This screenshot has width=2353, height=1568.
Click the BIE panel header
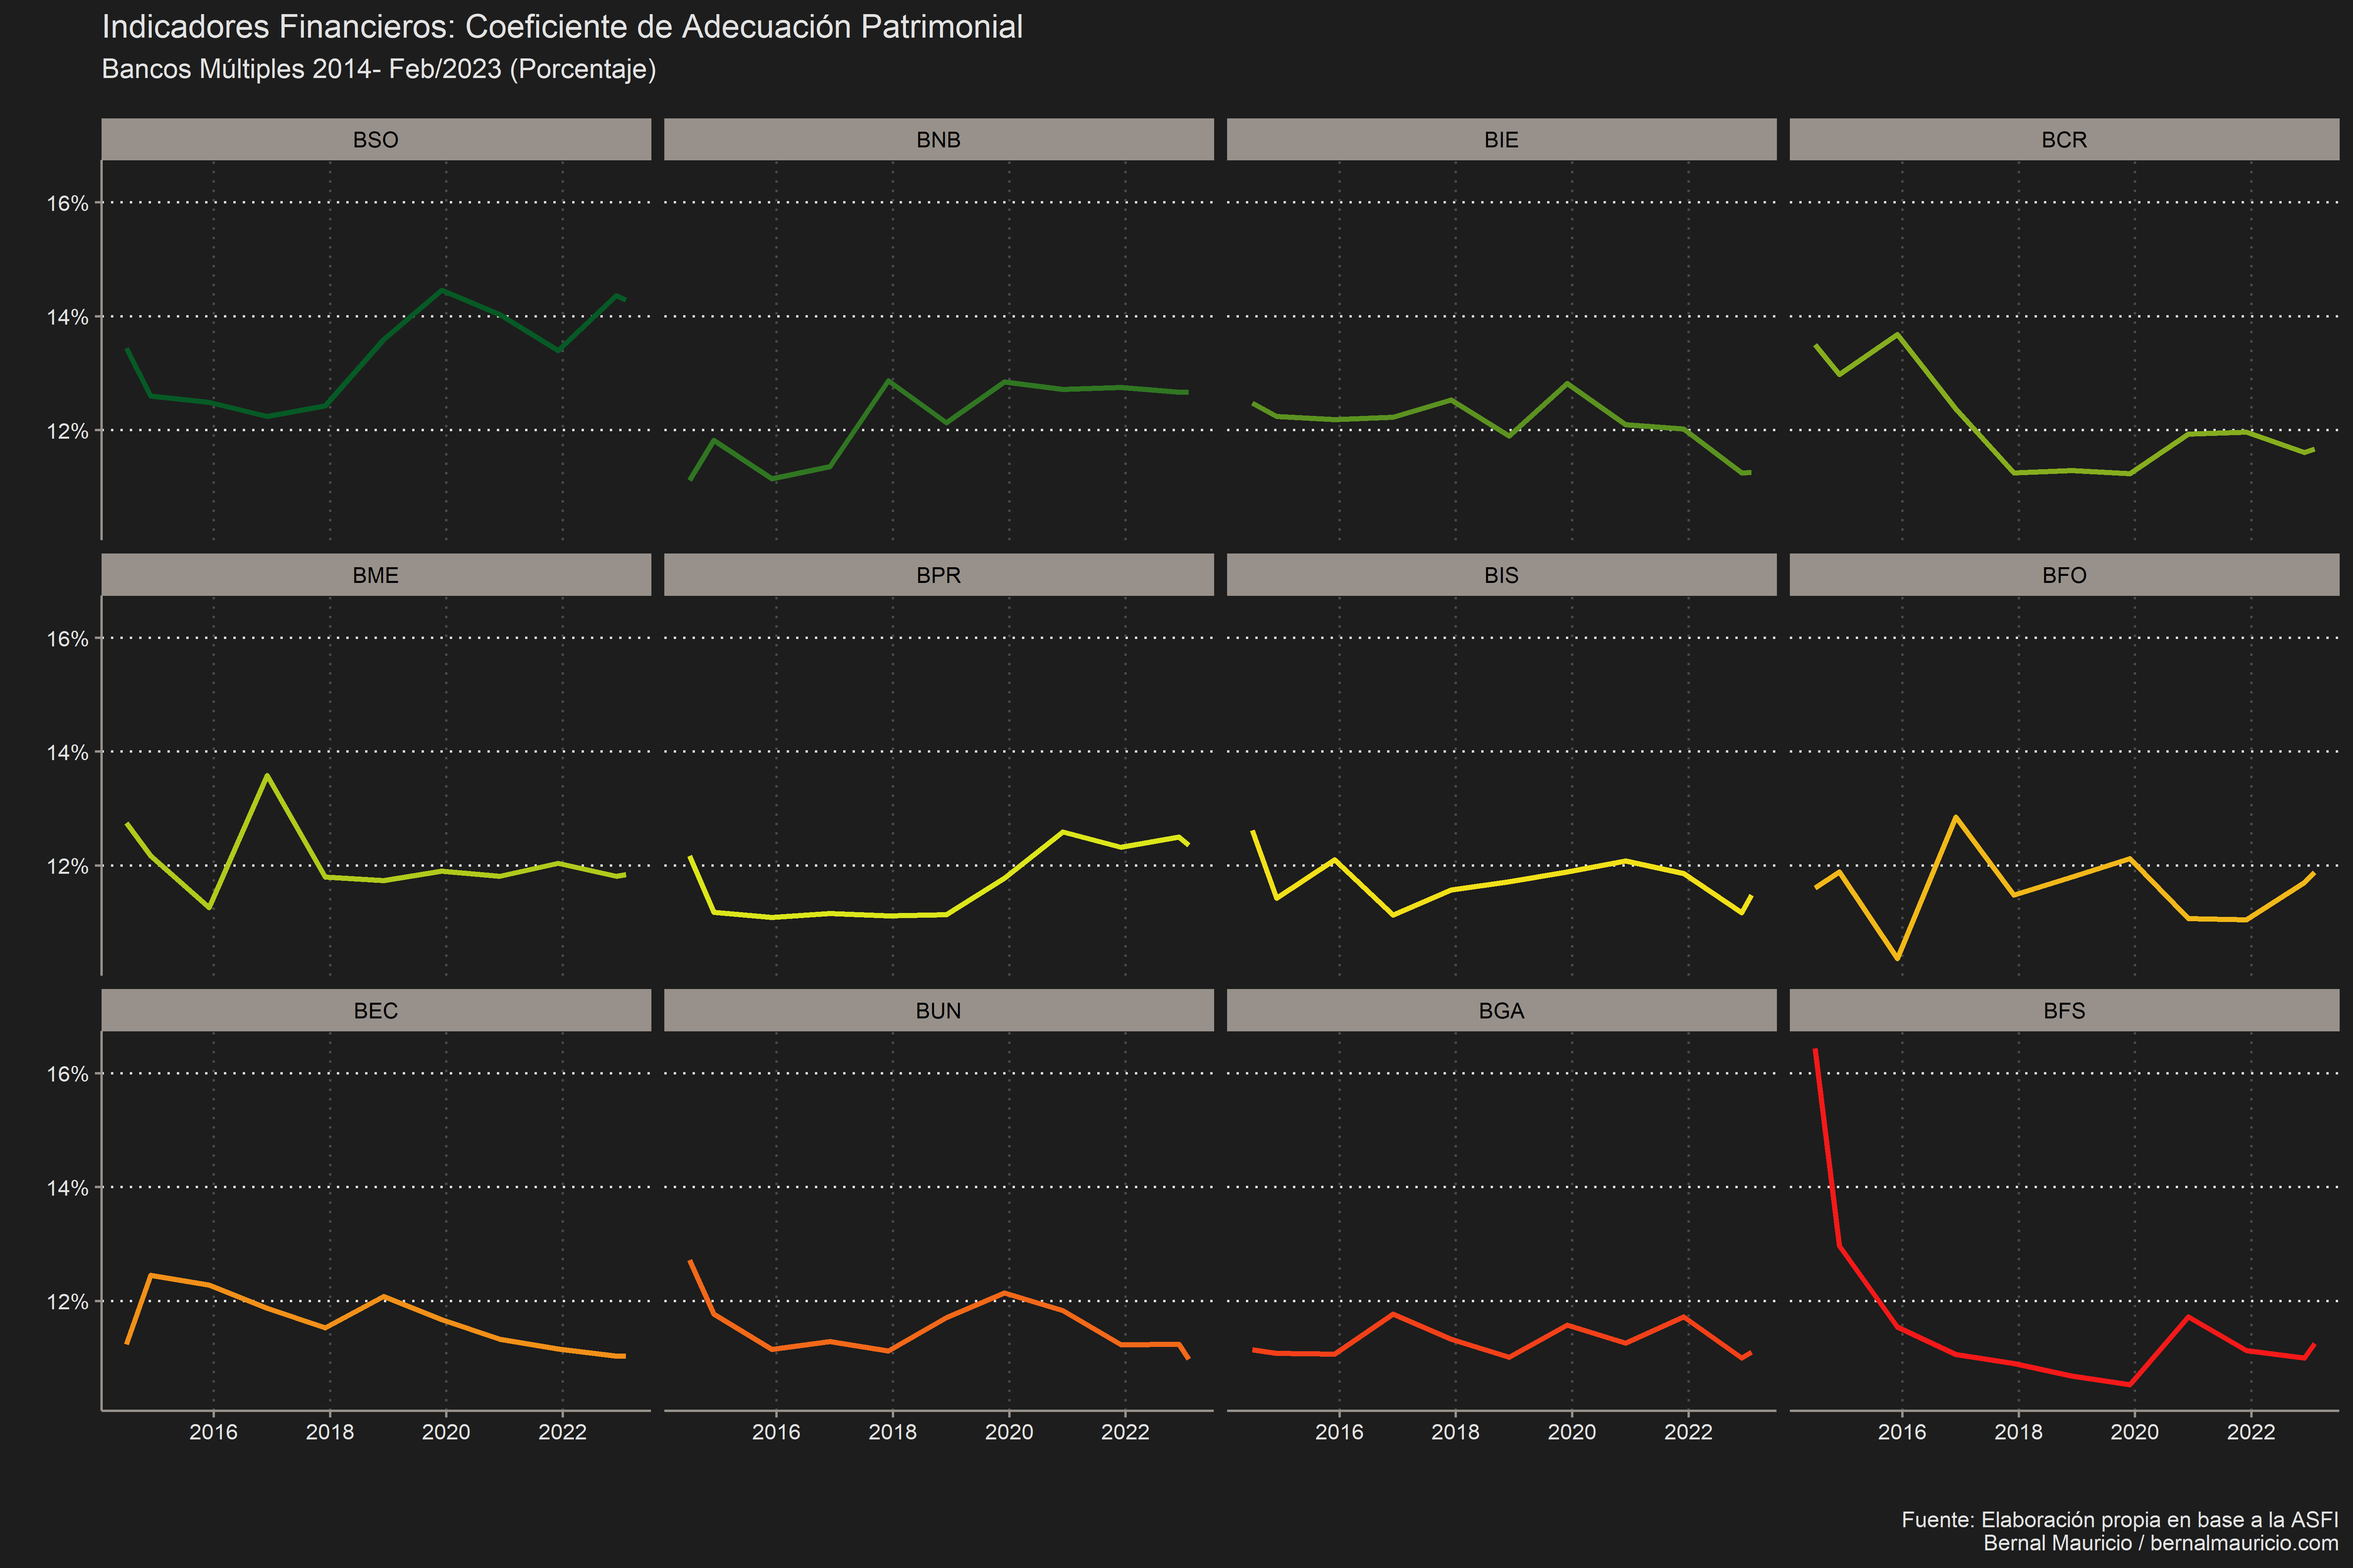[1502, 140]
